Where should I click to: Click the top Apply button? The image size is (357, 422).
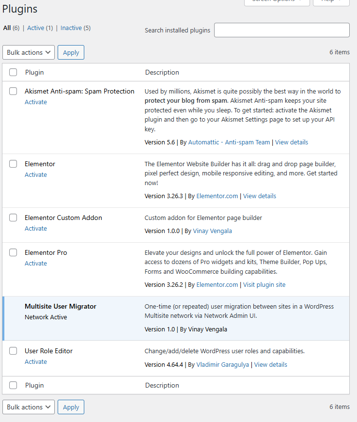[x=71, y=52]
